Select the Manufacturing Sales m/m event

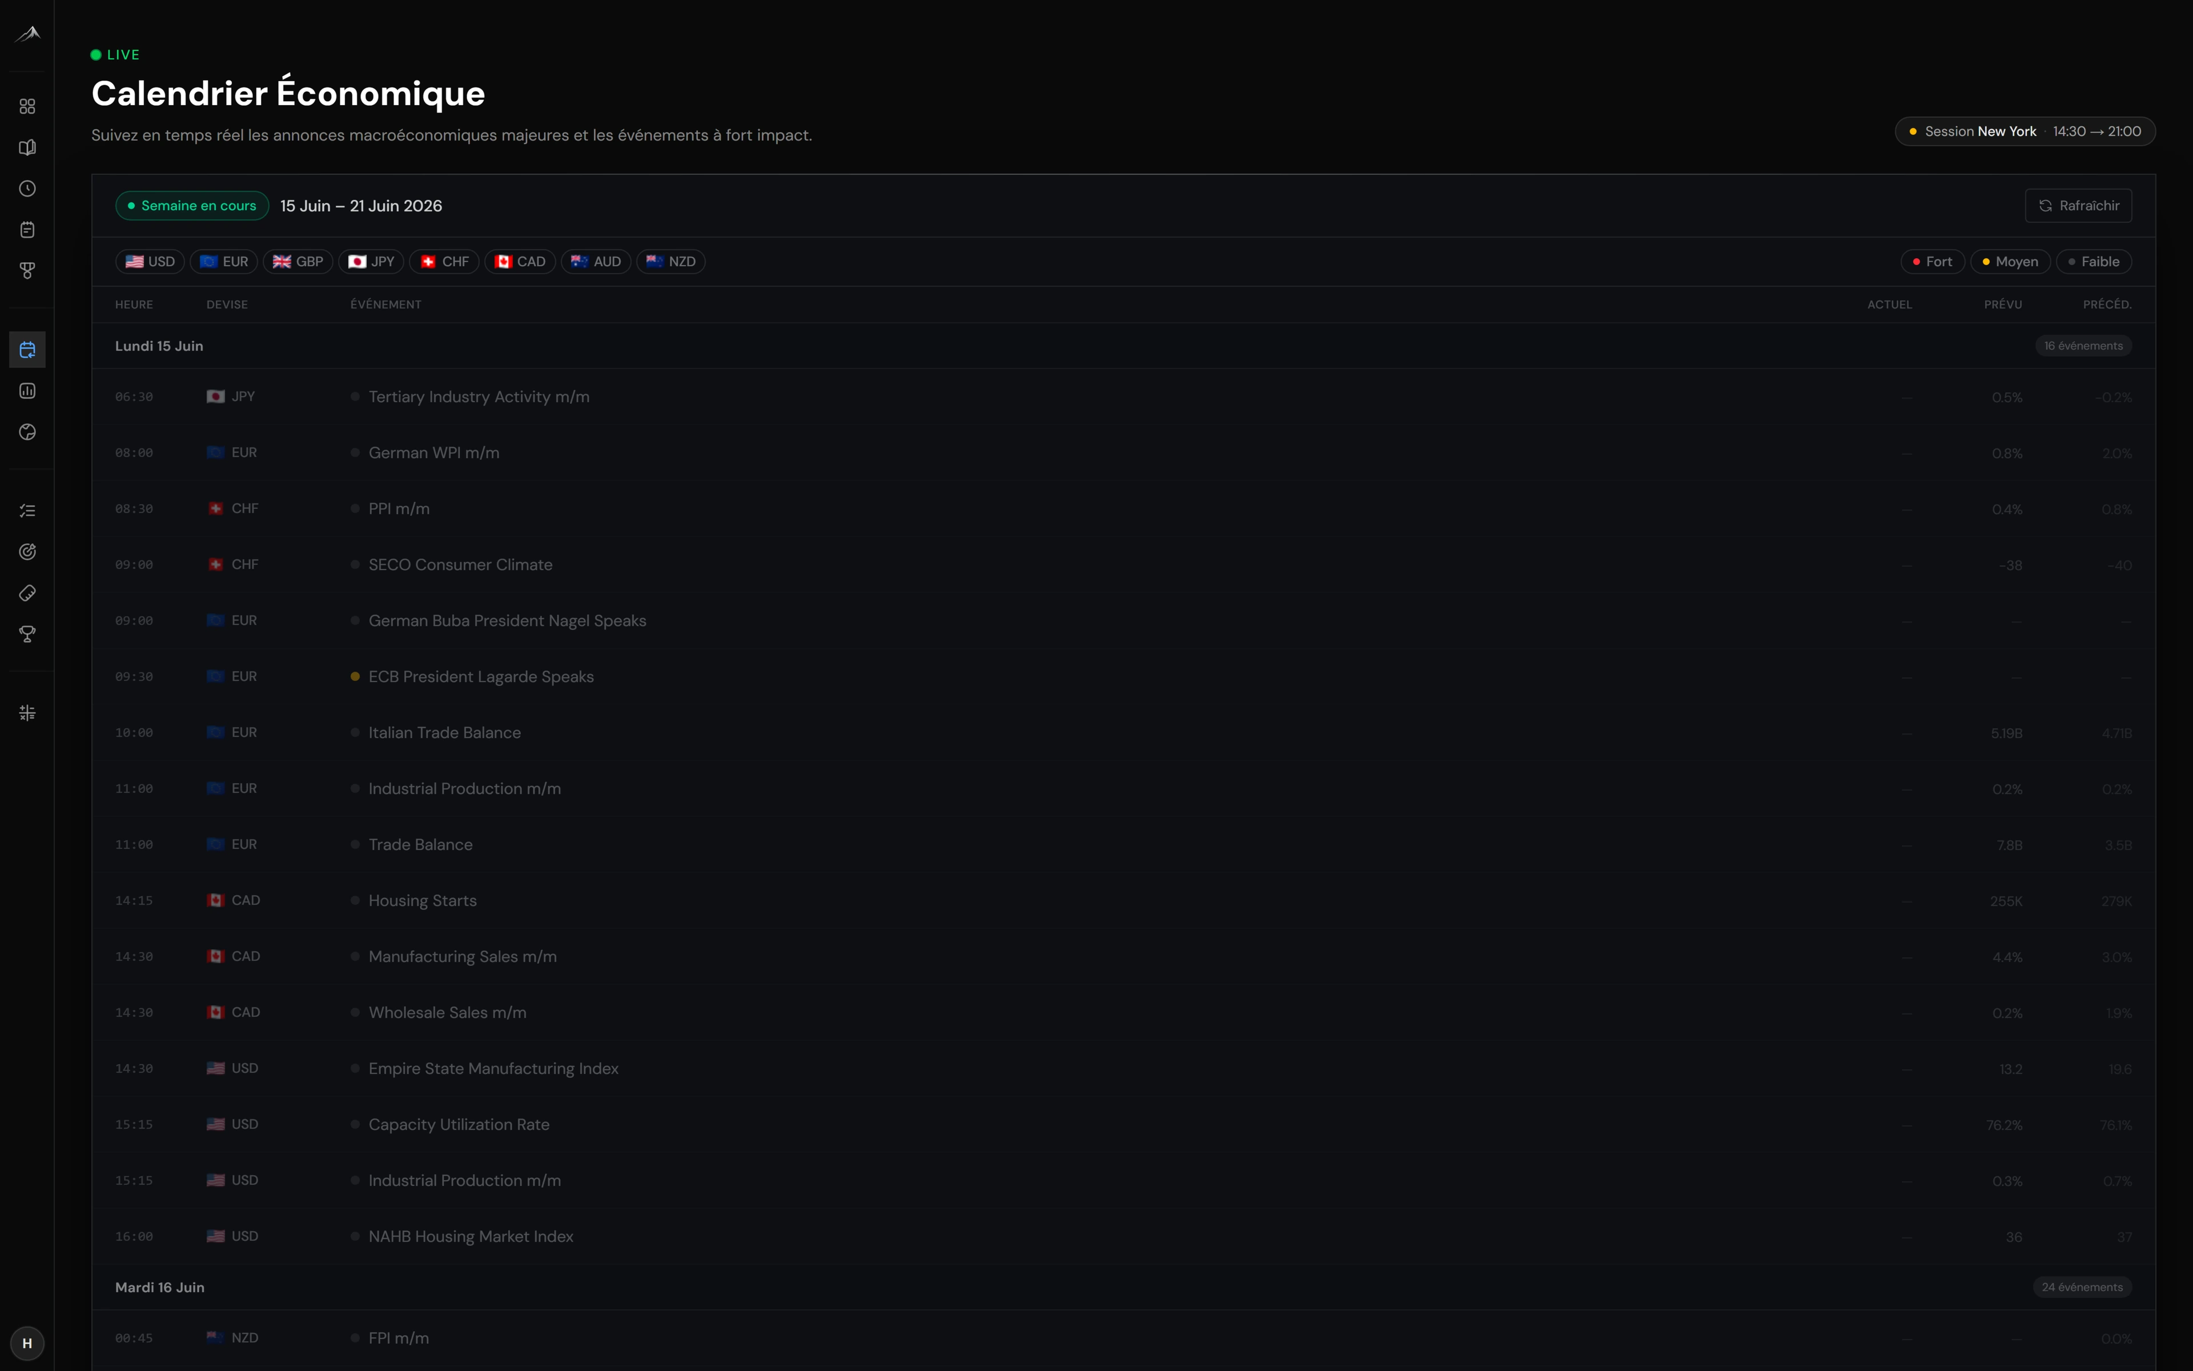coord(1124,957)
